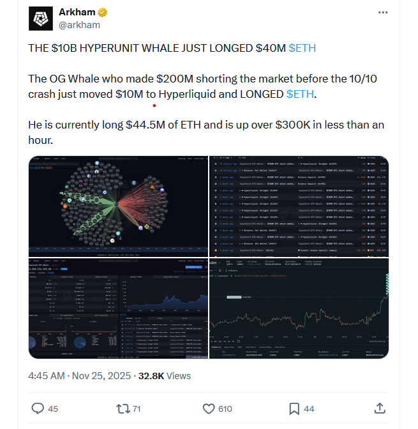
Task: View the 32.8K Views analytics
Action: pos(165,376)
